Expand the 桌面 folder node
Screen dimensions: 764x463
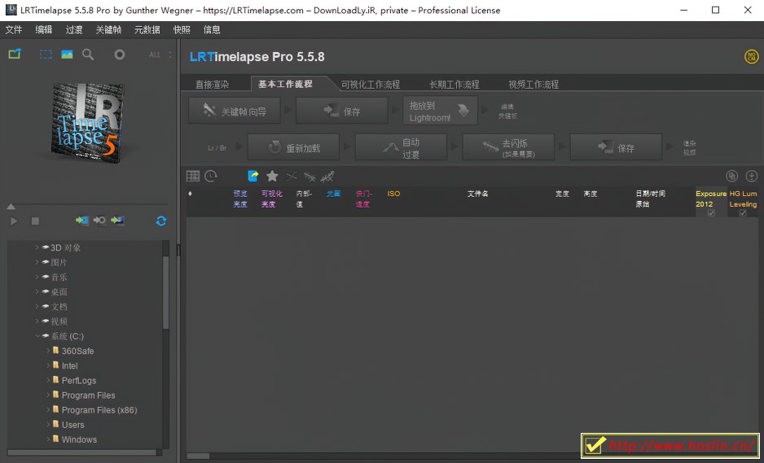coord(37,291)
